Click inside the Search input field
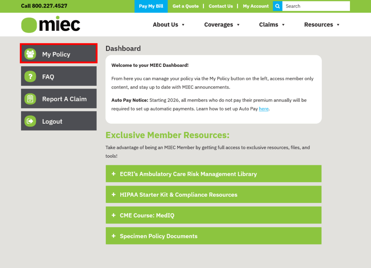Image resolution: width=371 pixels, height=268 pixels. tap(316, 6)
